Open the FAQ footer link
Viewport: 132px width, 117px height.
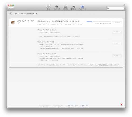pos(87,106)
